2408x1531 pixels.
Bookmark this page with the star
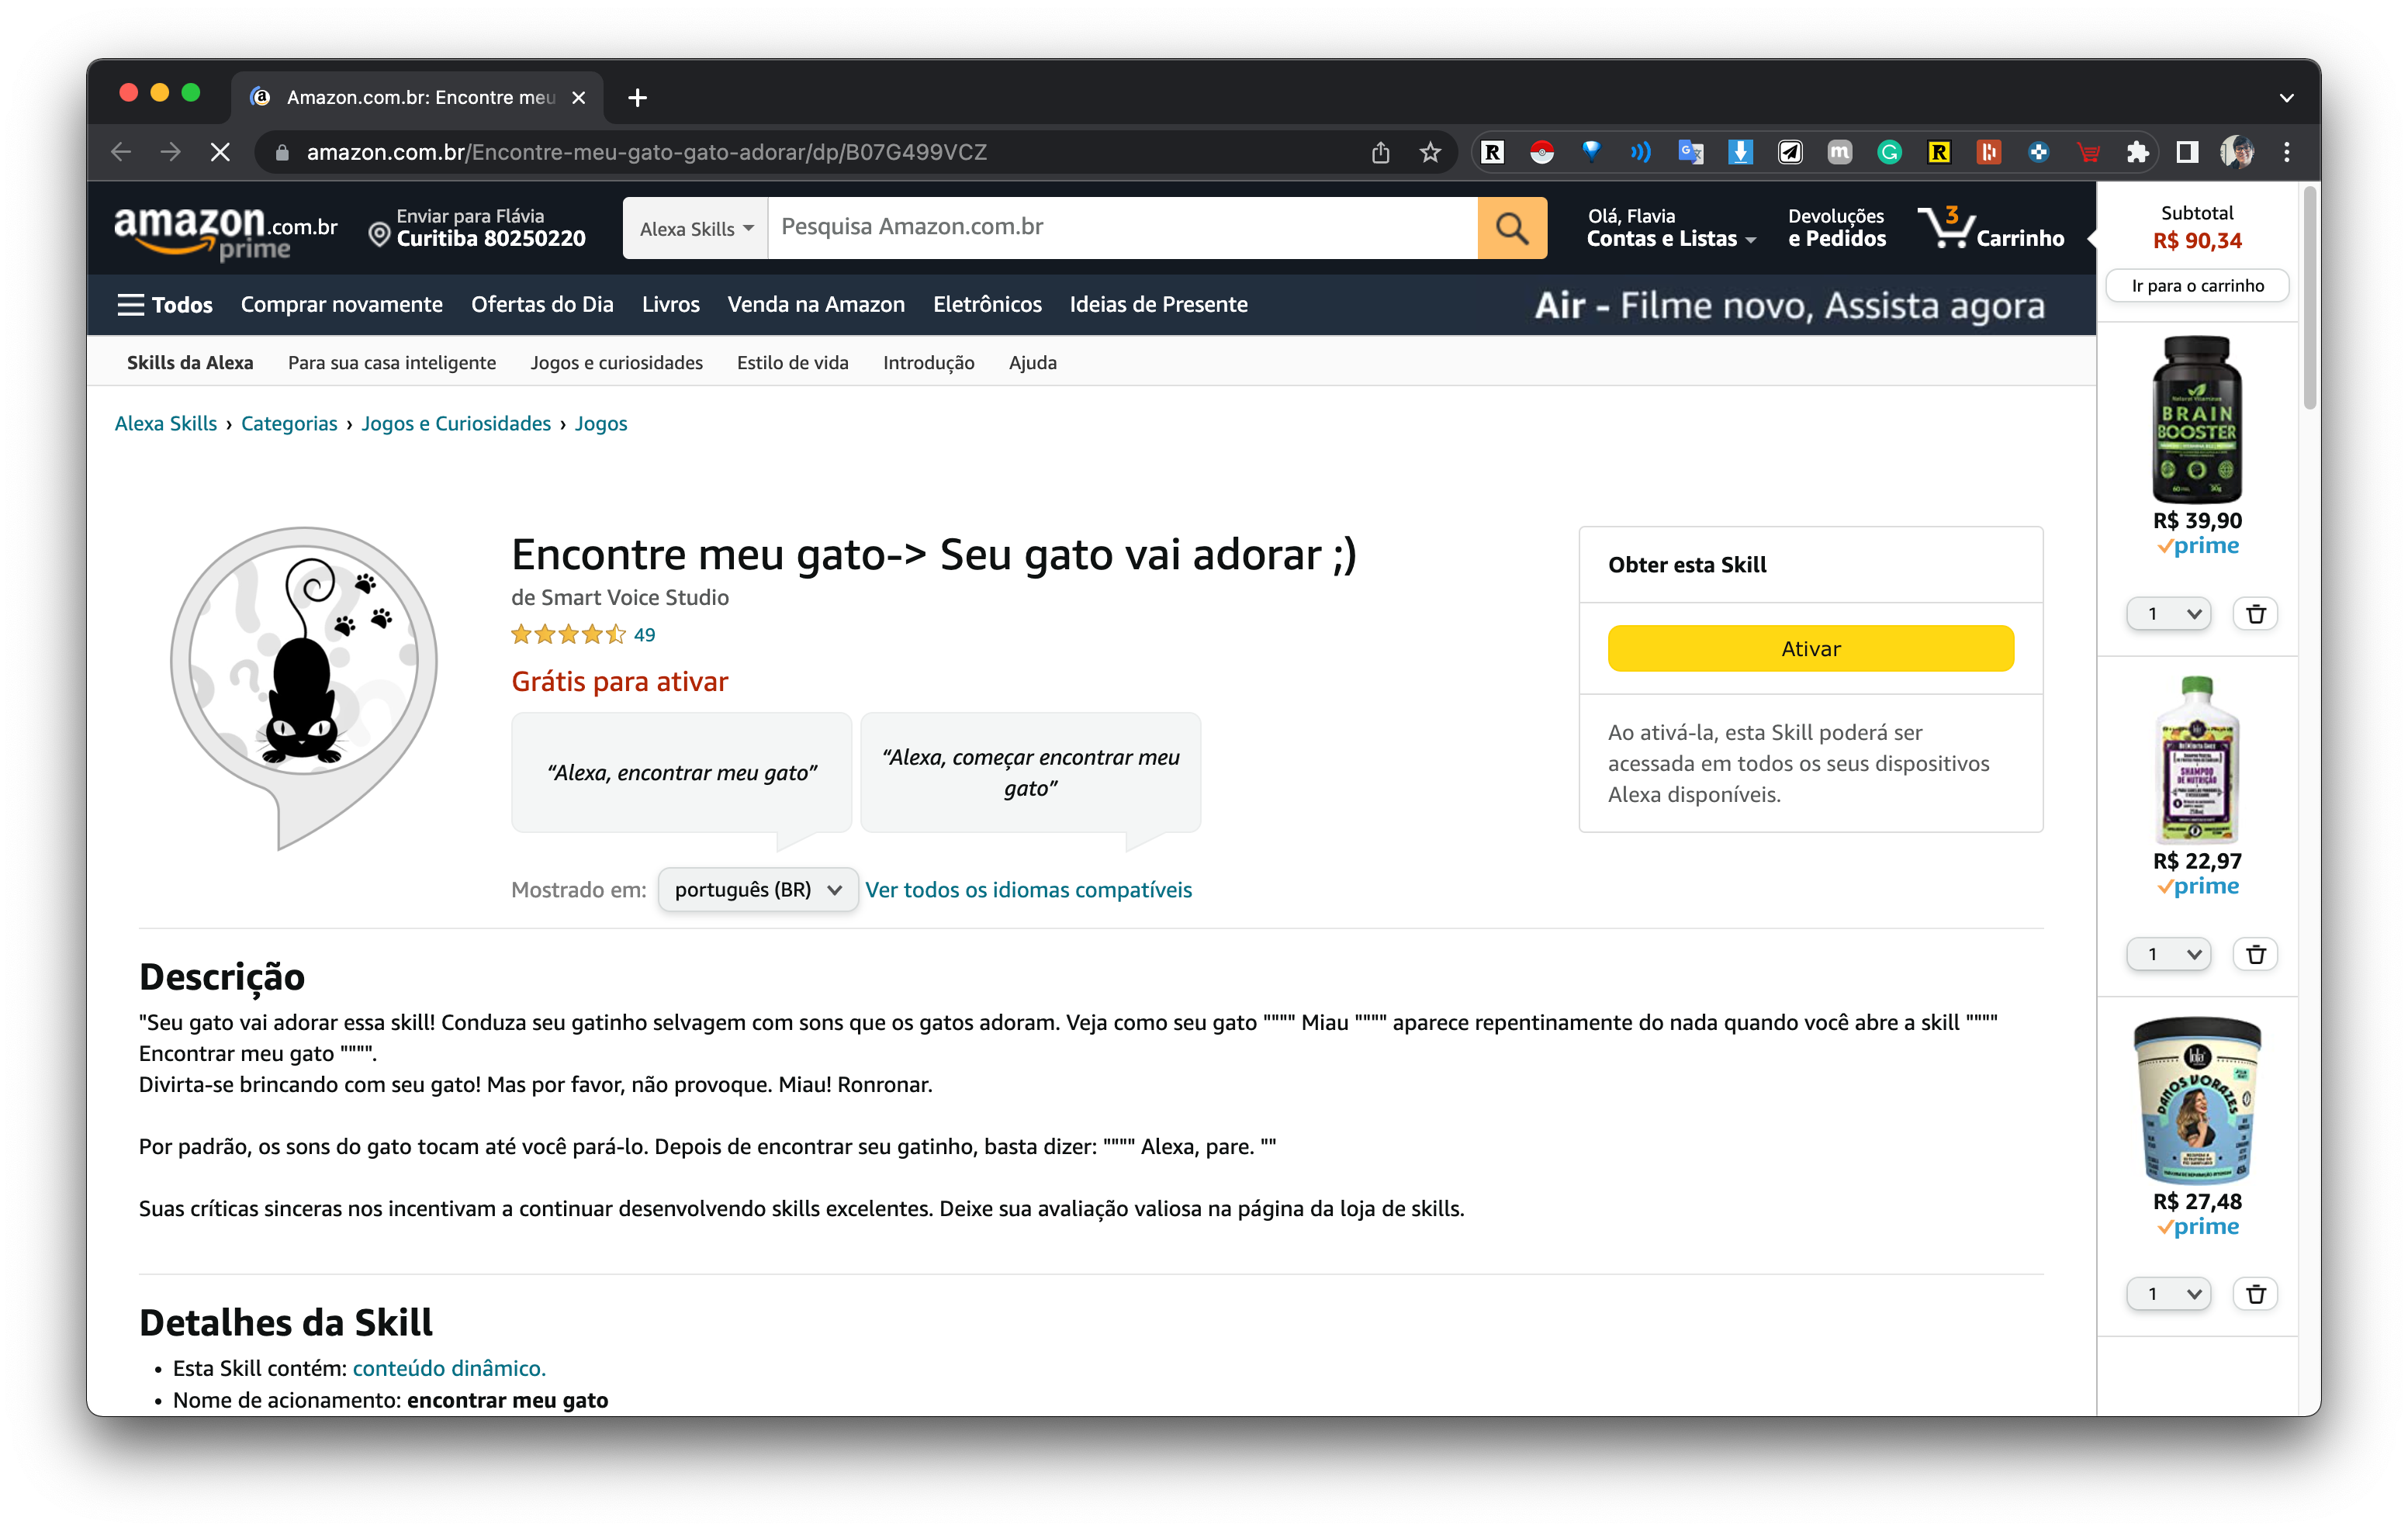pyautogui.click(x=1430, y=152)
